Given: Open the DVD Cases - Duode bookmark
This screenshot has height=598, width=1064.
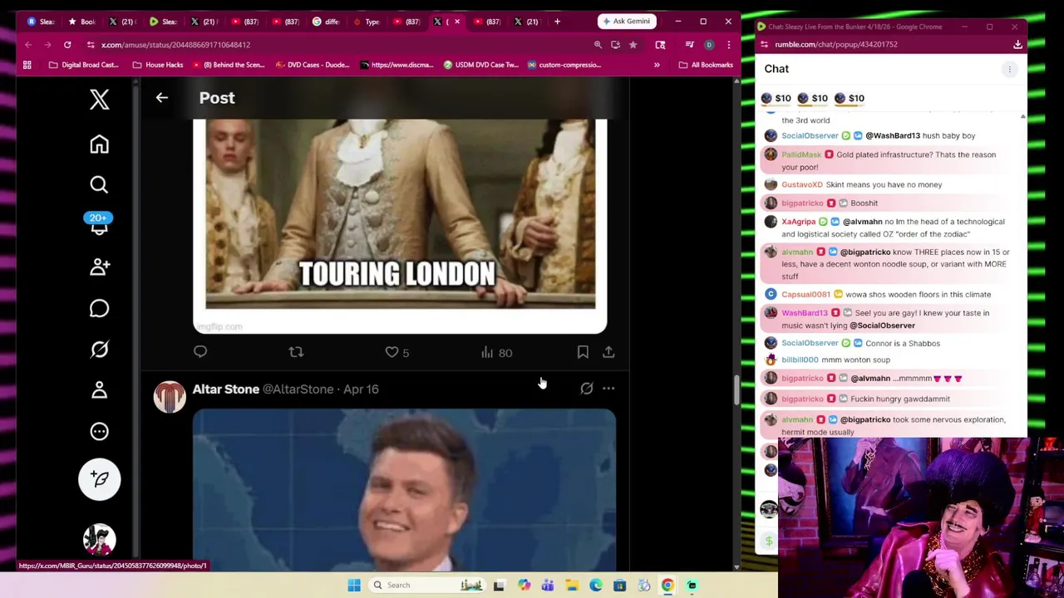Looking at the screenshot, I should pos(312,65).
